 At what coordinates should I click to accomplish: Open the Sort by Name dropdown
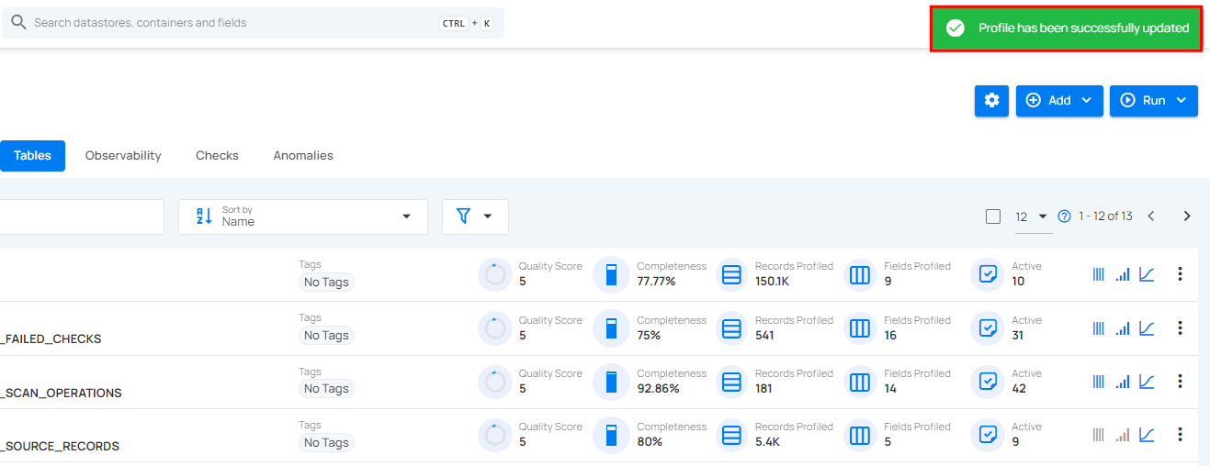[302, 216]
